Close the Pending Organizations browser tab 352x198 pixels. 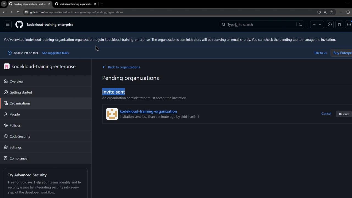[49, 4]
